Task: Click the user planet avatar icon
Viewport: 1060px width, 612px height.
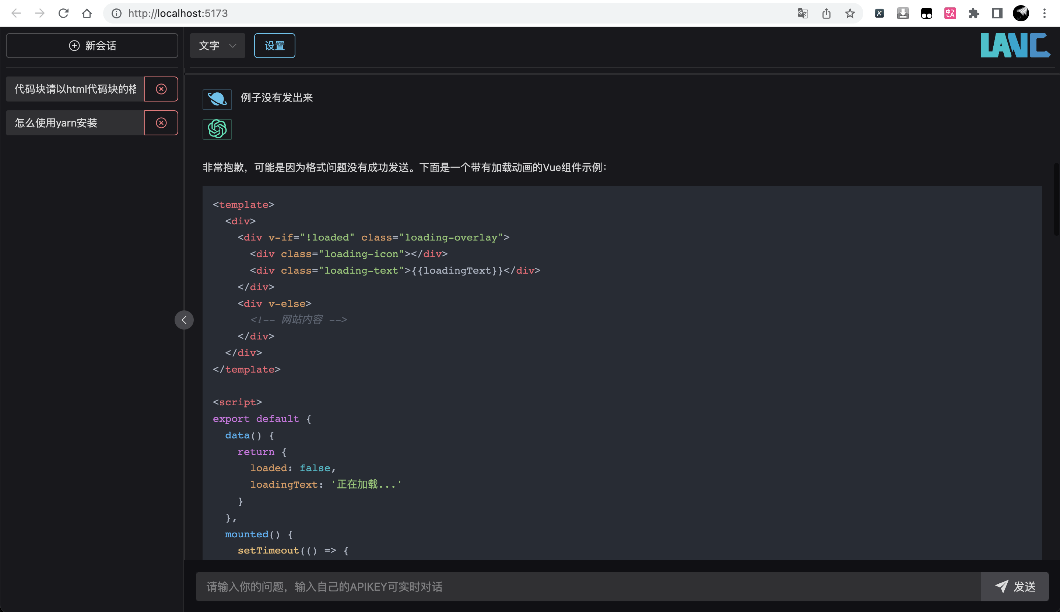Action: [x=217, y=99]
